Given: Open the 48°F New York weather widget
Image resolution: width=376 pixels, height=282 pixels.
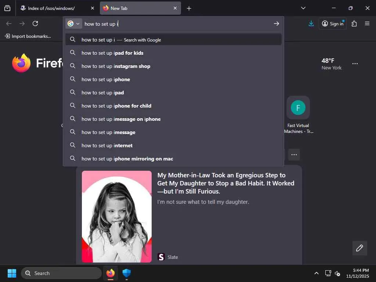Looking at the screenshot, I should coord(332,64).
